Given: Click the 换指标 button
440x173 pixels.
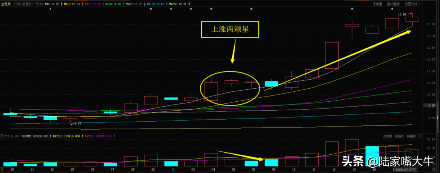Looking at the screenshot, I should (411, 136).
